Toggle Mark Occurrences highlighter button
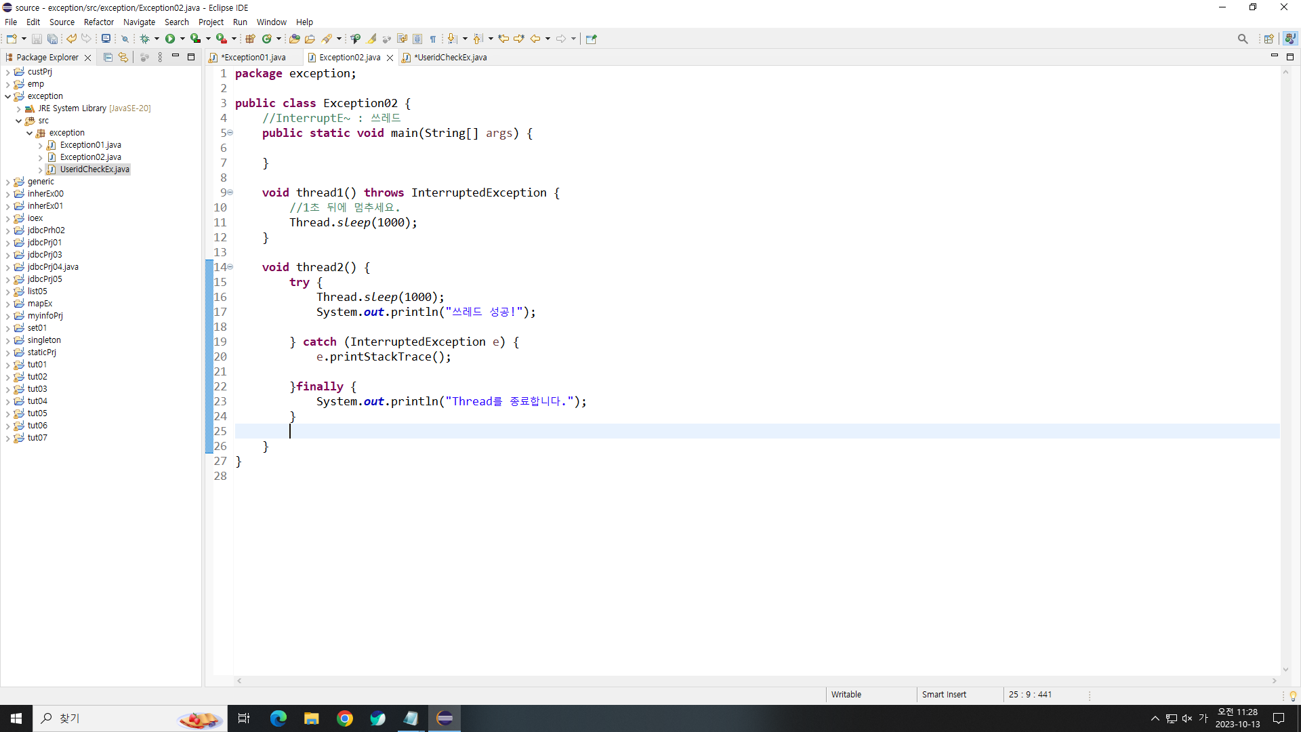1301x732 pixels. [372, 39]
